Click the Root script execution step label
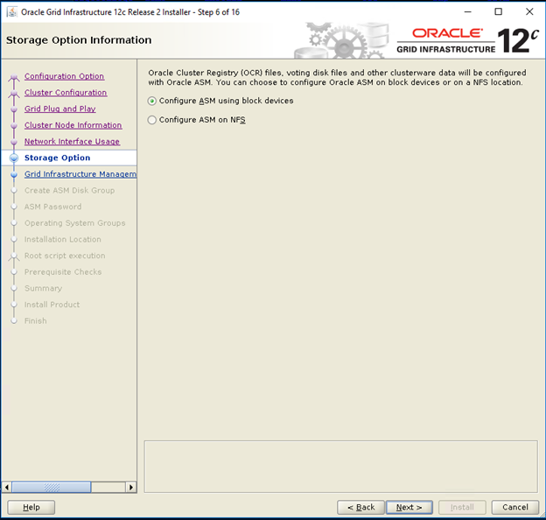Viewport: 546px width, 520px height. (x=65, y=256)
